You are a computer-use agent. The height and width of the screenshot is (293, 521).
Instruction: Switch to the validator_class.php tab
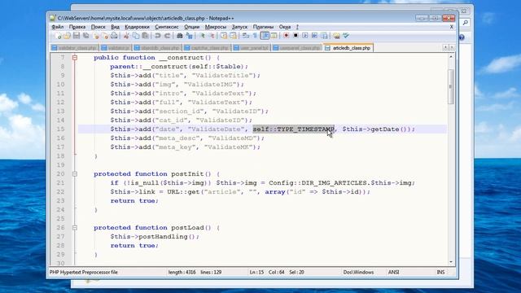(74, 48)
